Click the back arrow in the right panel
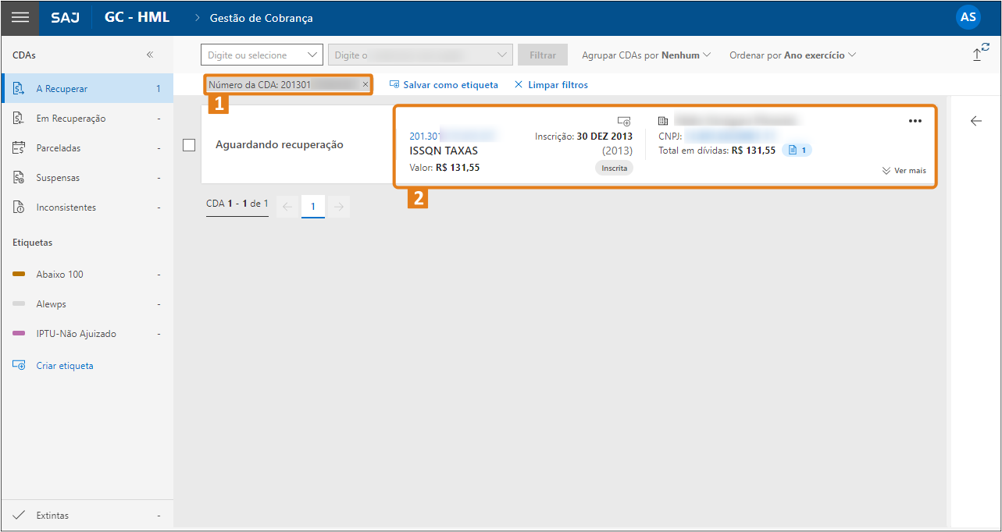1002x532 pixels. (x=975, y=121)
